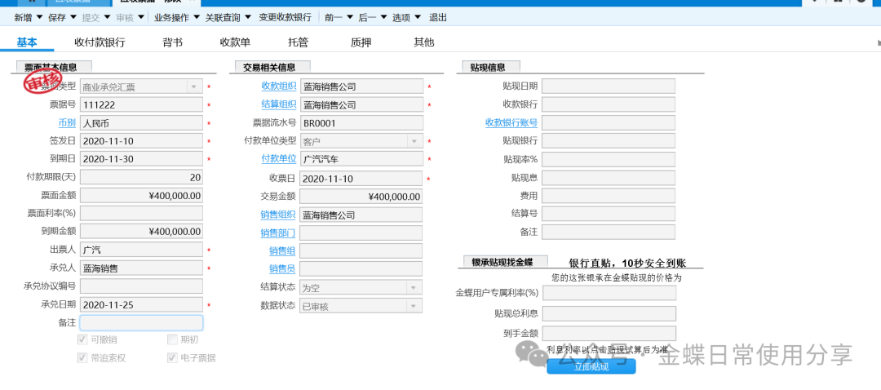Click the 备注 input field

(141, 323)
